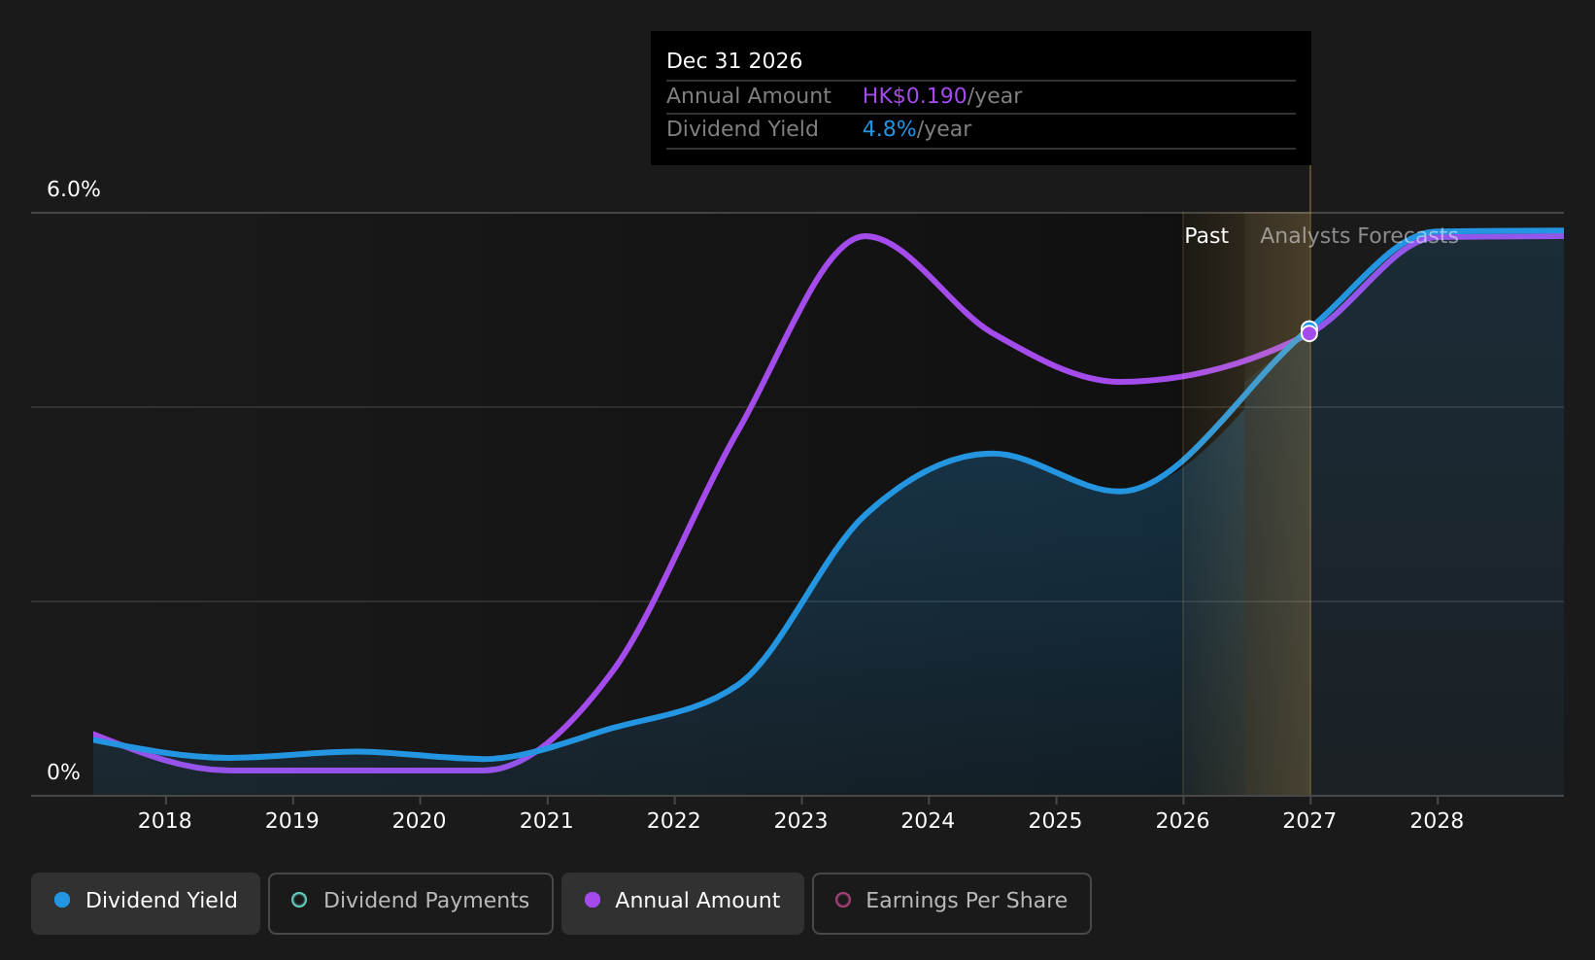This screenshot has height=960, width=1595.
Task: Enable the Earnings Per Share series
Action: [x=952, y=903]
